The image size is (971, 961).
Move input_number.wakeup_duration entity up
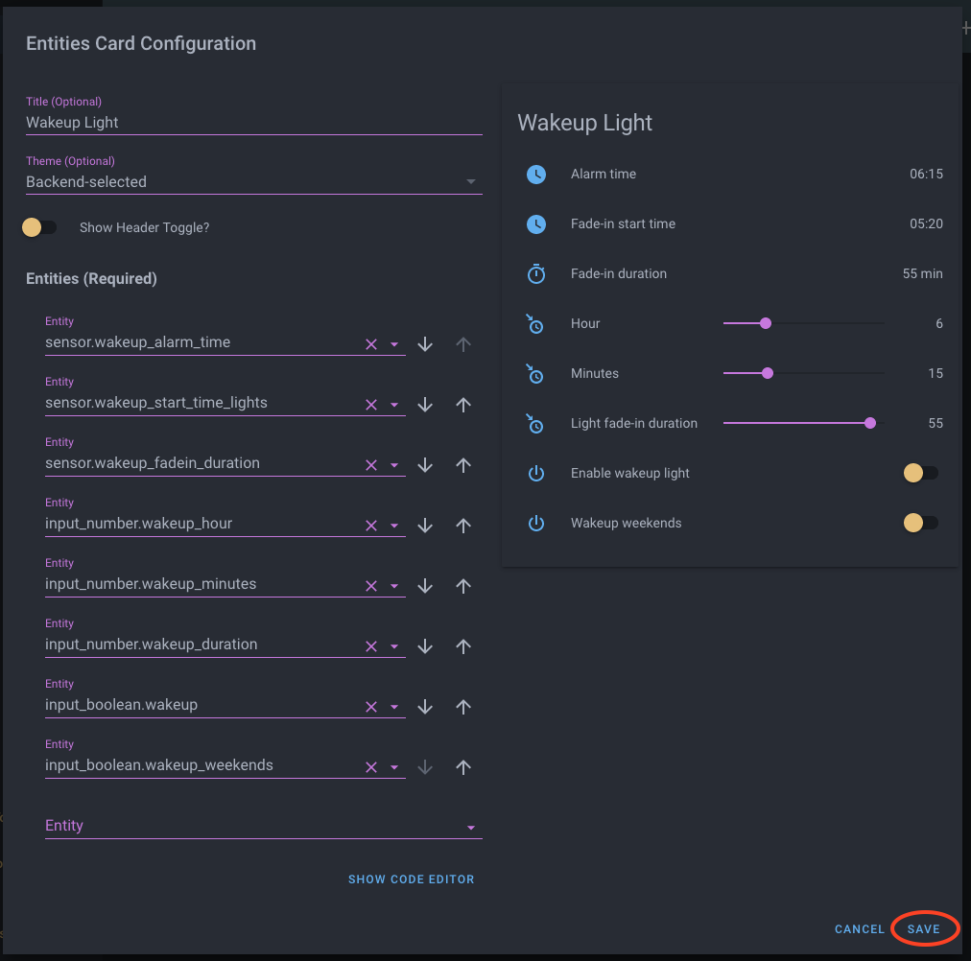tap(463, 646)
